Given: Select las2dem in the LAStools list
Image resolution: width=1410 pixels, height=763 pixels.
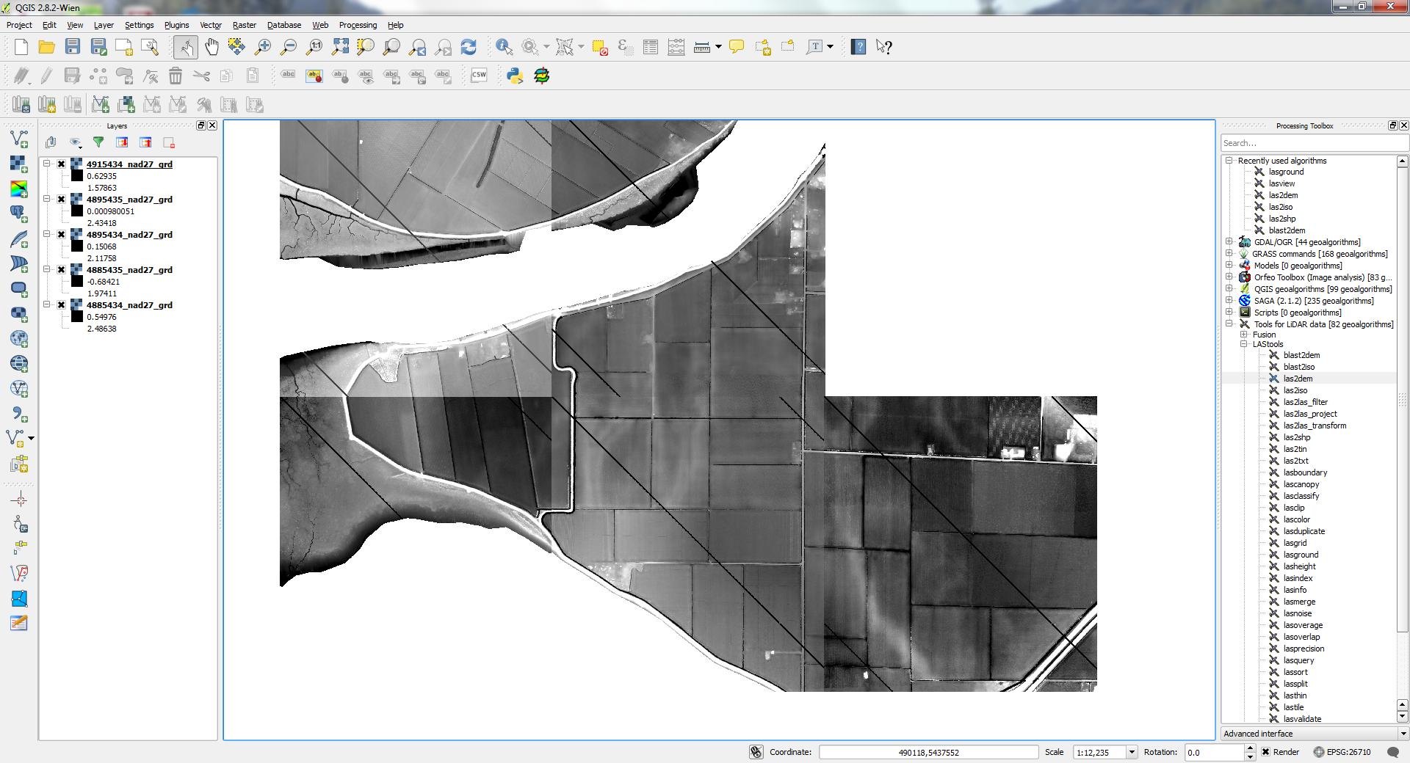Looking at the screenshot, I should point(1298,379).
